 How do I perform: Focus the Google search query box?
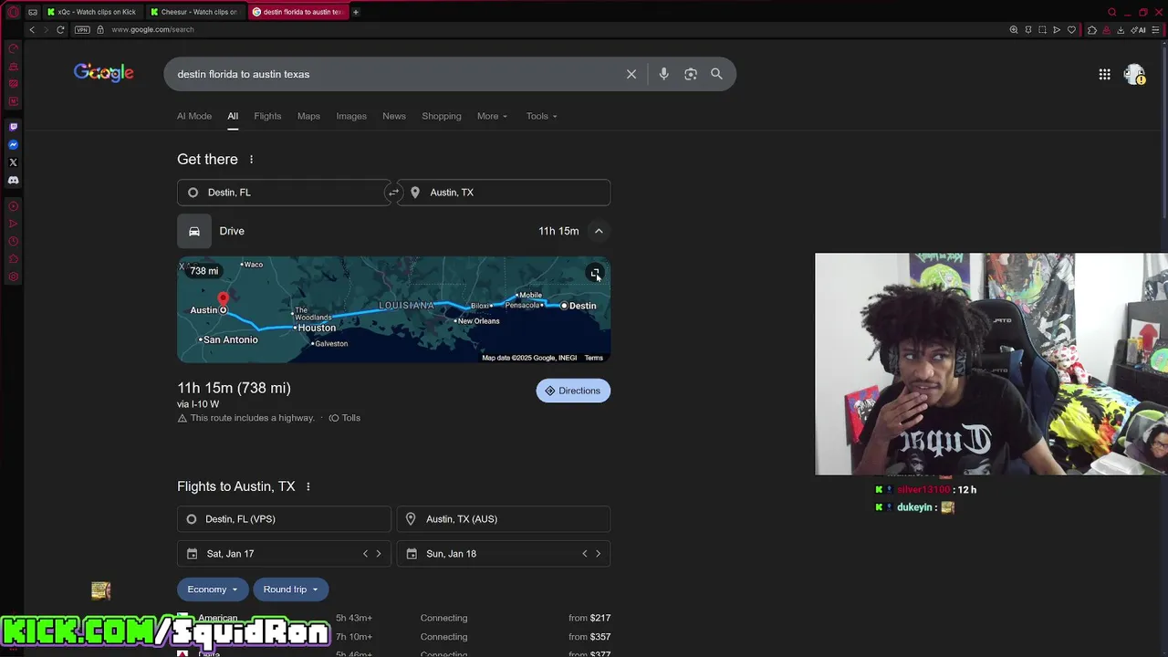(x=397, y=74)
